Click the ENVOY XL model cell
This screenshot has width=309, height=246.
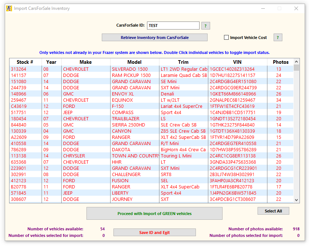[x=123, y=94]
